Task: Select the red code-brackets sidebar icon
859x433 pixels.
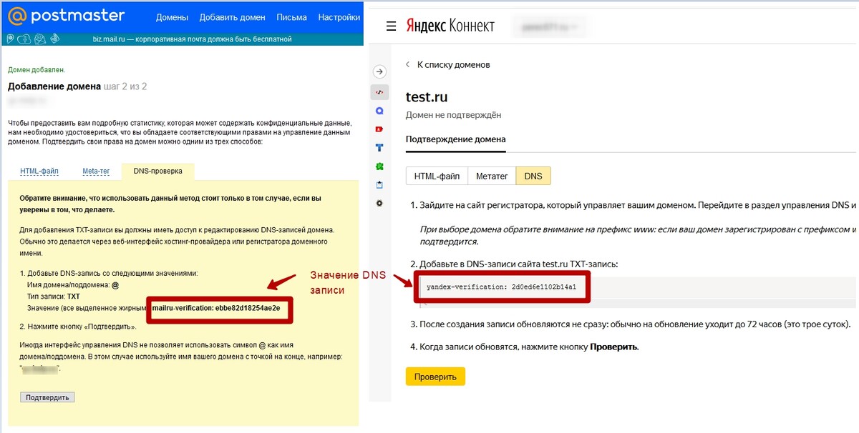Action: (380, 92)
